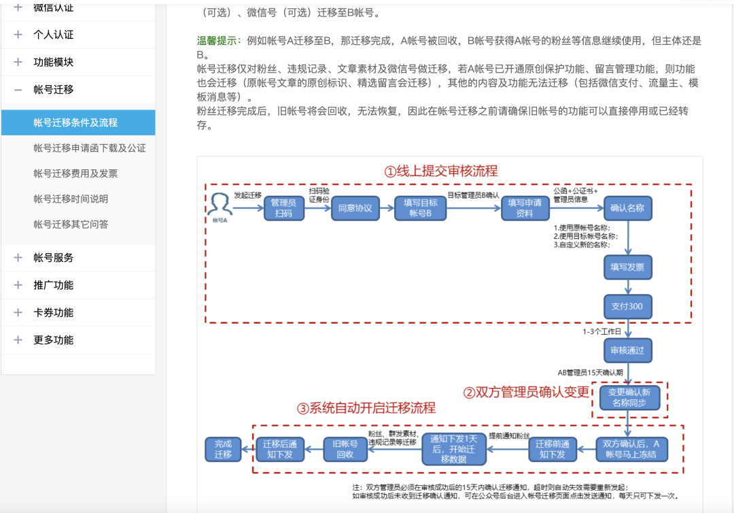Open 帐号迁移时间说明 sidebar link
This screenshot has height=513, width=734.
[71, 199]
